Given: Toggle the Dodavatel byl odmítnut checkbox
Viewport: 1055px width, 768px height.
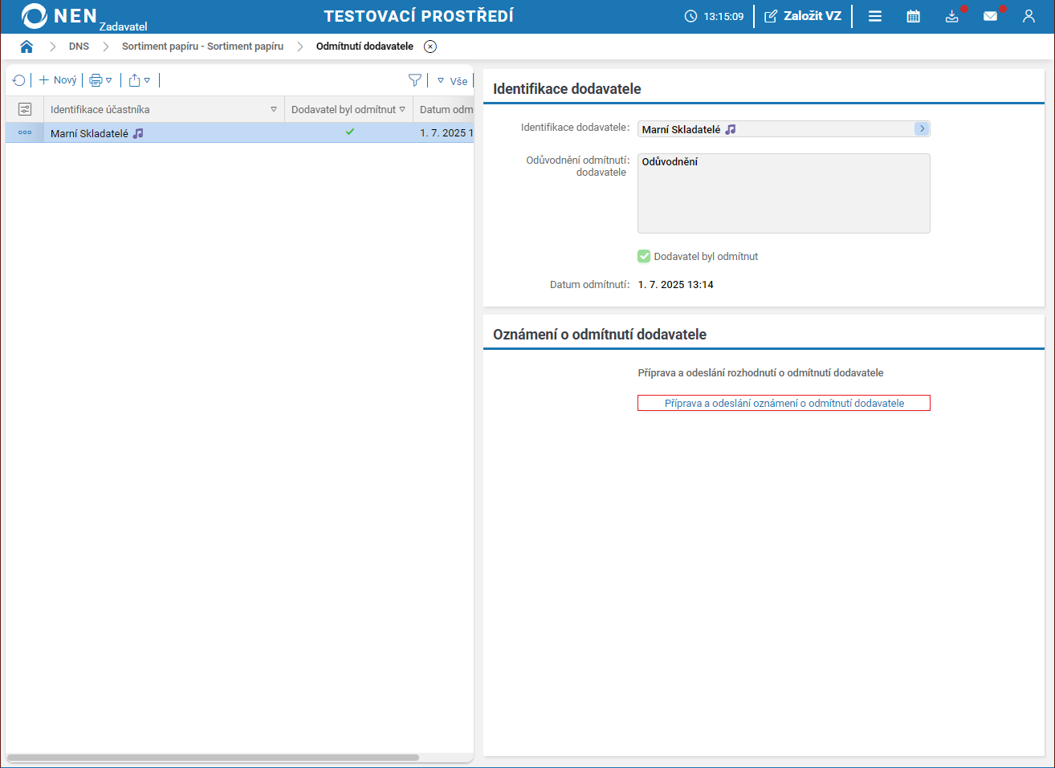Looking at the screenshot, I should (x=644, y=257).
